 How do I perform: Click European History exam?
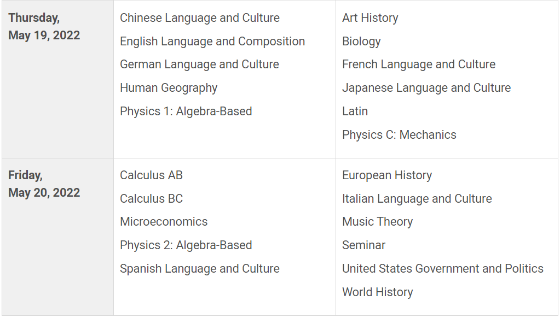coord(387,175)
